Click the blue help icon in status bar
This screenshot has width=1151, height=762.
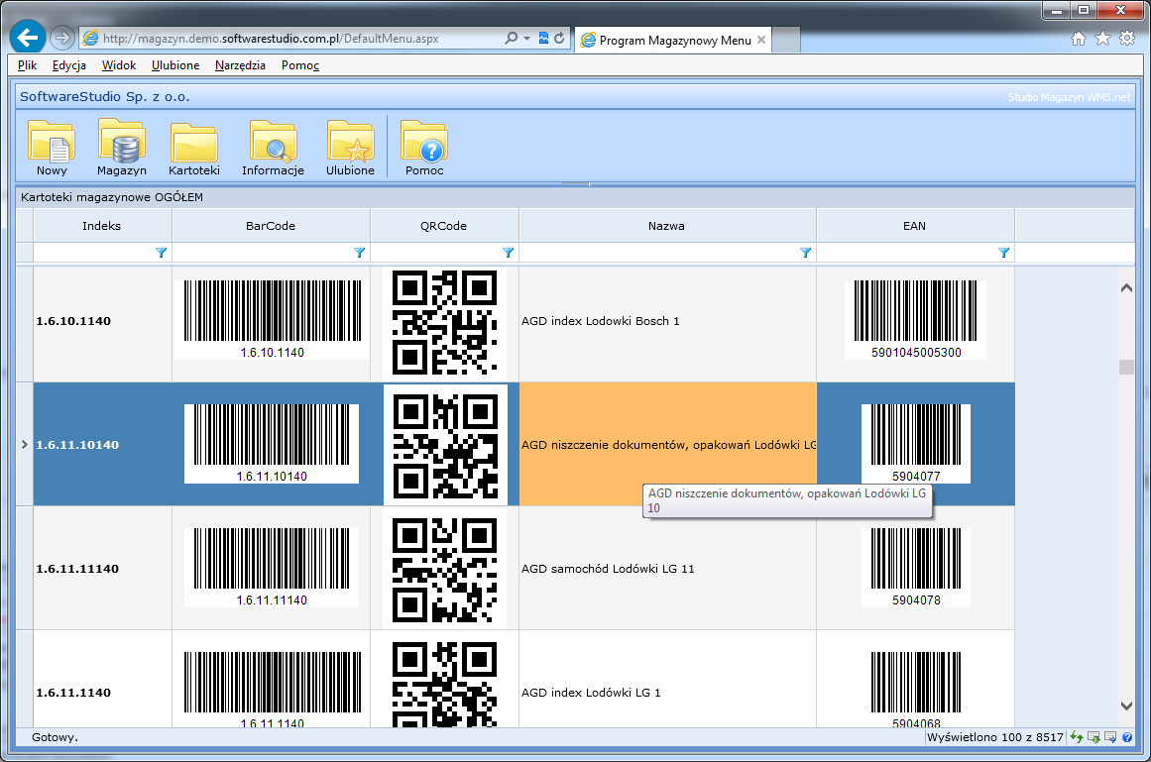(1127, 737)
